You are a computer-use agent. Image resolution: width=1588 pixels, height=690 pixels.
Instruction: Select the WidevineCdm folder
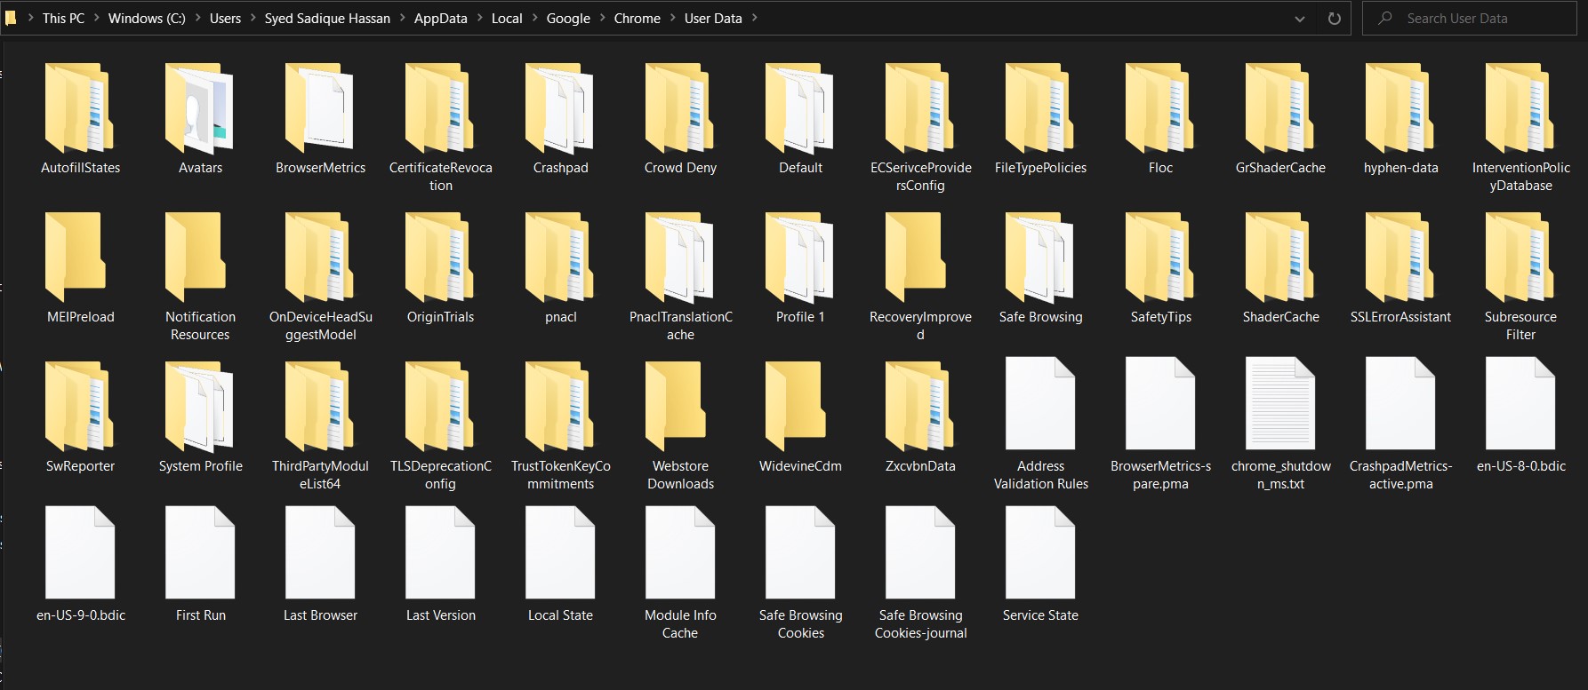point(800,408)
